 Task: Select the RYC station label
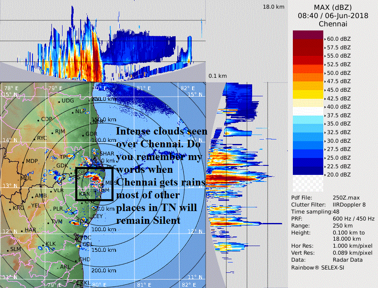42,138
